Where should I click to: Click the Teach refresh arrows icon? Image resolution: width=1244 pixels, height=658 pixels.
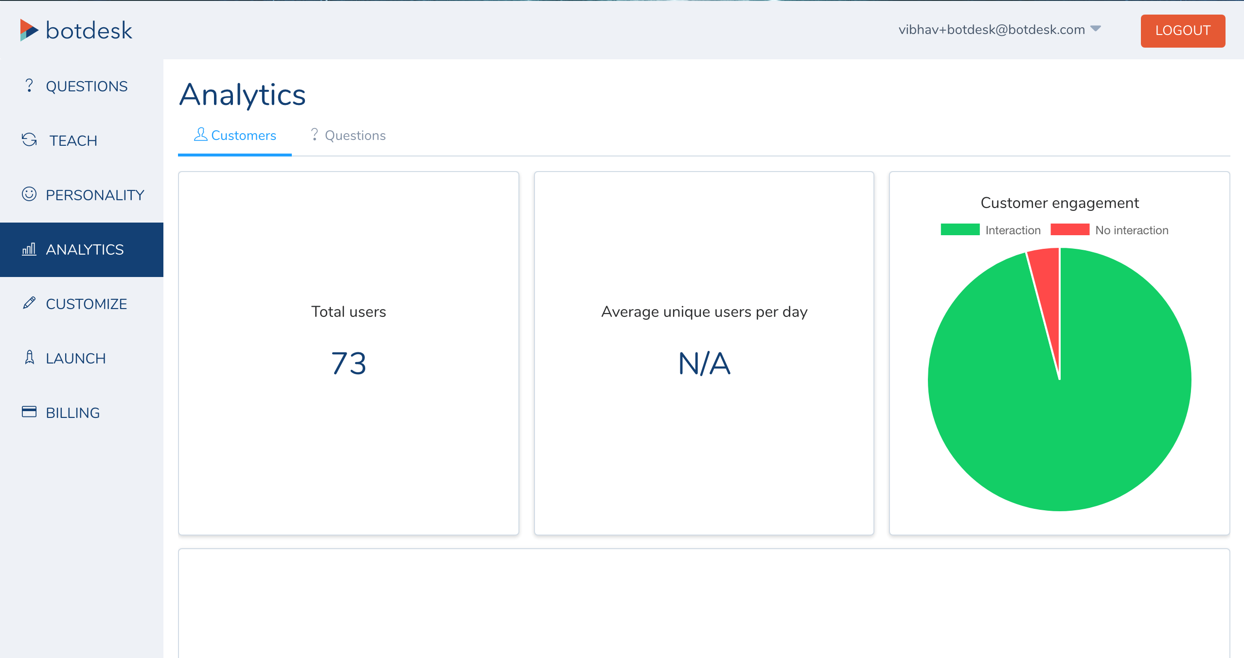[x=29, y=140]
